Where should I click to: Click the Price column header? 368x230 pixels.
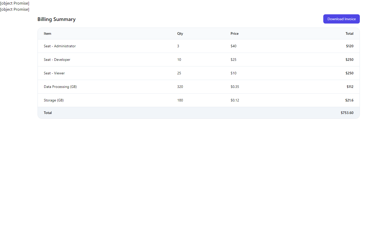pos(234,33)
